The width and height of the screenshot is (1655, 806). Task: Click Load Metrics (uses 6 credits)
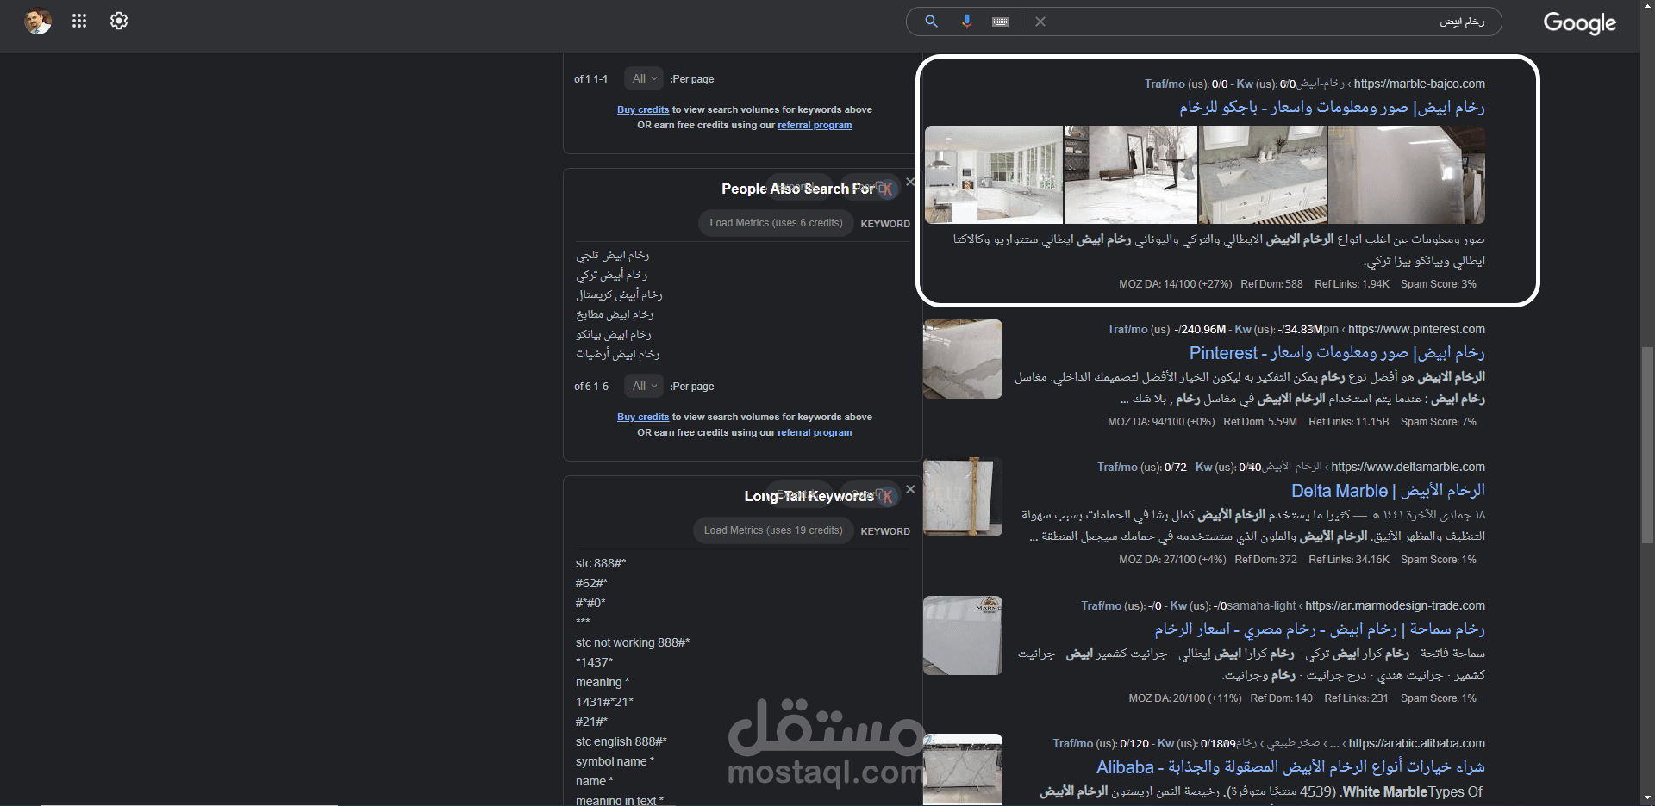coord(776,223)
